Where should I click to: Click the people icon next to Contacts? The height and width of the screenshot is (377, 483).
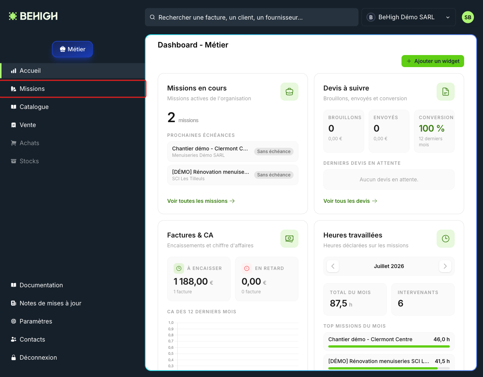coord(14,340)
